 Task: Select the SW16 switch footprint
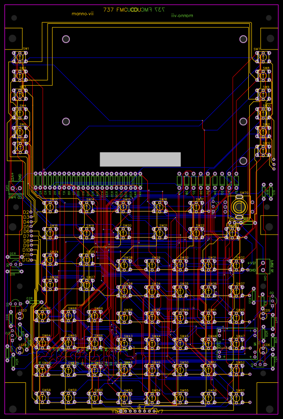tap(160, 207)
